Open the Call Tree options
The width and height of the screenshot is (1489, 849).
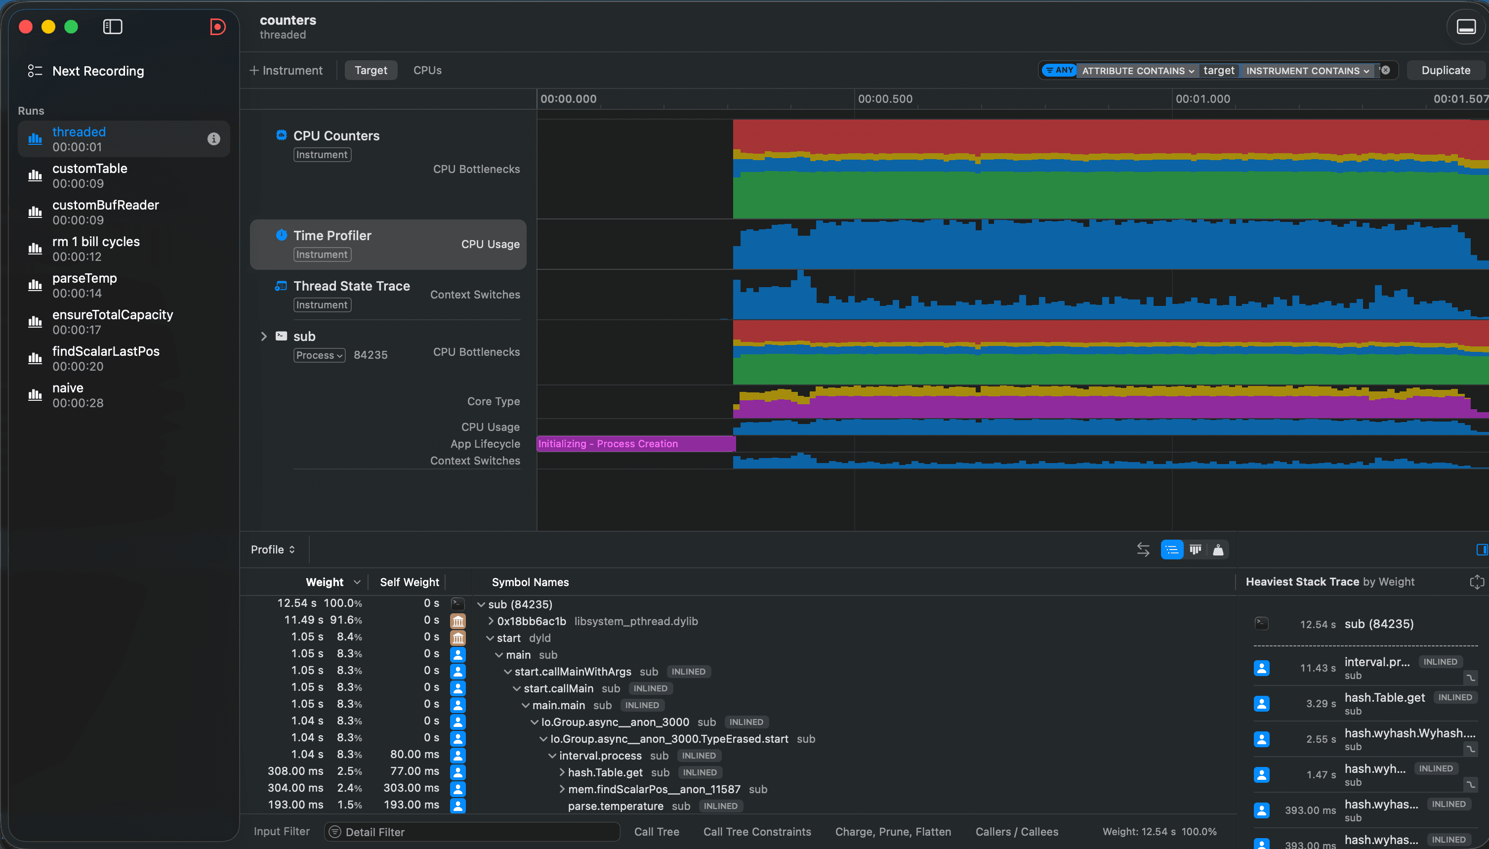click(x=657, y=832)
